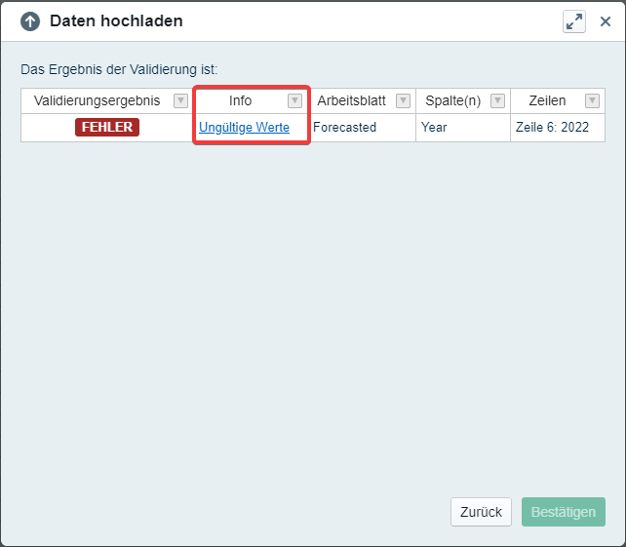The width and height of the screenshot is (626, 547).
Task: Open the Zeilen column filter dropdown
Action: coord(591,100)
